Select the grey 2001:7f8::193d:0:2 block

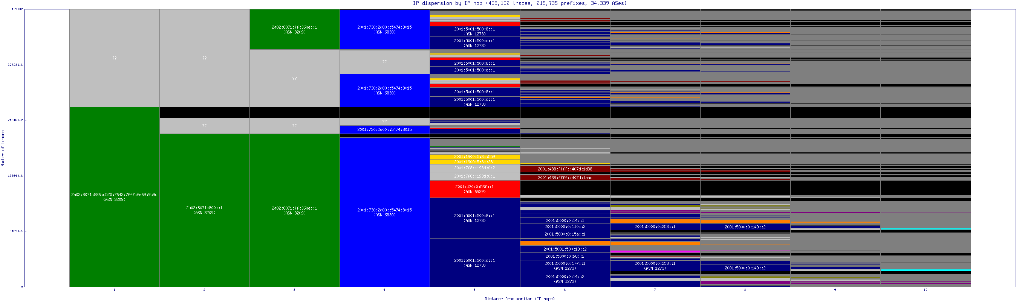(475, 168)
